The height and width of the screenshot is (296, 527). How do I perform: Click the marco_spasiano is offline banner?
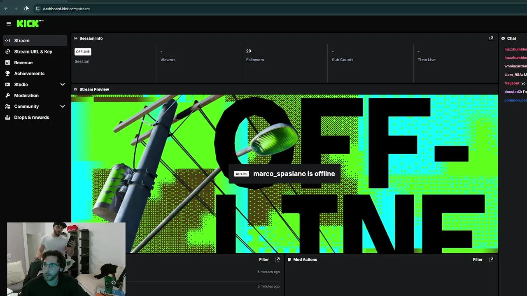(x=284, y=173)
